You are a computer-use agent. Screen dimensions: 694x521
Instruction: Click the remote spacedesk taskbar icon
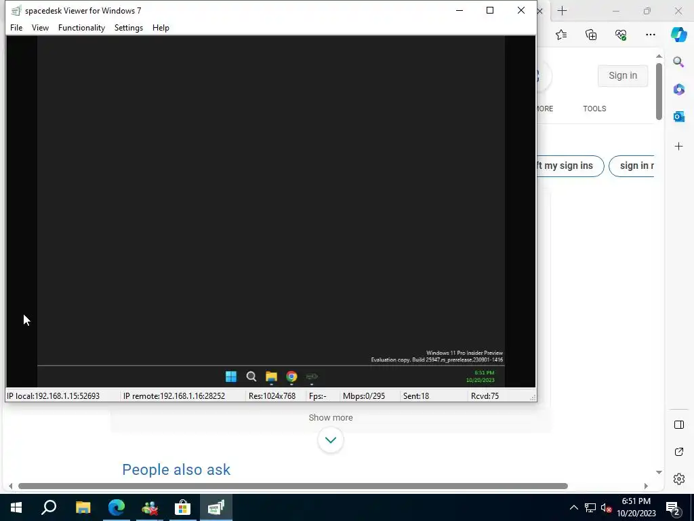click(312, 377)
